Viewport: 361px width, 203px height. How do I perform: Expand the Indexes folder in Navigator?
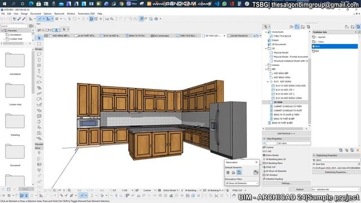point(266,65)
